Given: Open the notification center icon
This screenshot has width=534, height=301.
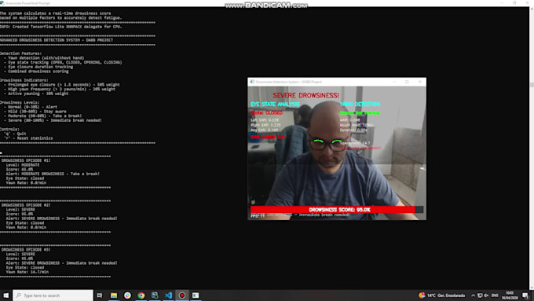Looking at the screenshot, I should coord(525,295).
